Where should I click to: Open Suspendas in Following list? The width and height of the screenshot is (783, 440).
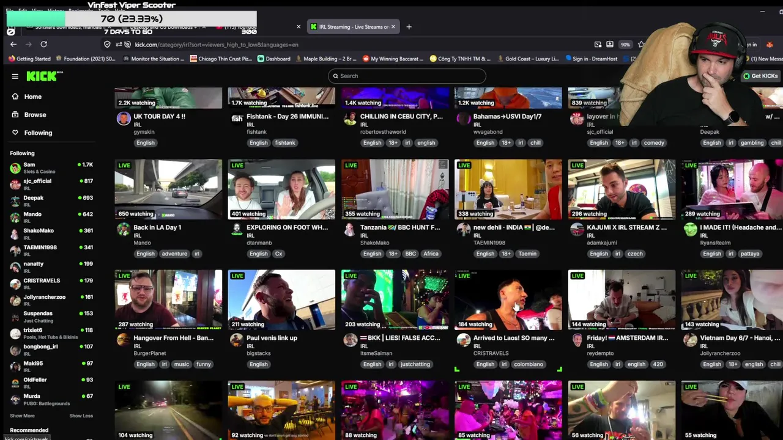tap(51, 316)
